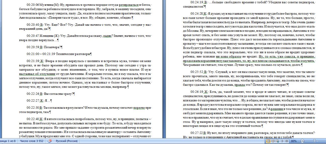
Task: Open proofing errors check icon
Action: 50,141
